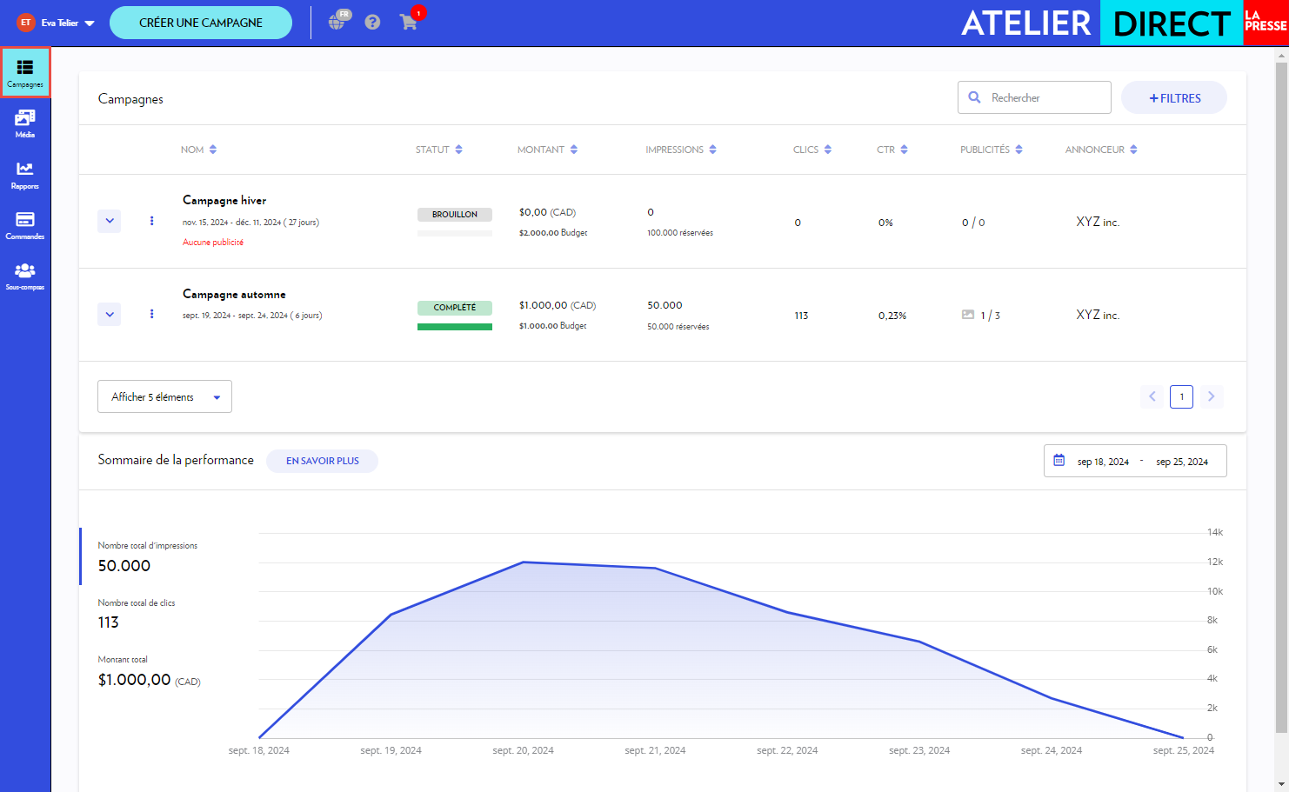Open the Campagne hiver name
The image size is (1289, 792).
pyautogui.click(x=224, y=200)
